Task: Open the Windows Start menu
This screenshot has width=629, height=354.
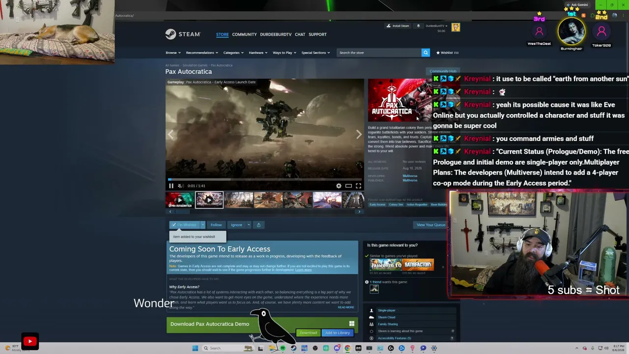Action: [195, 348]
